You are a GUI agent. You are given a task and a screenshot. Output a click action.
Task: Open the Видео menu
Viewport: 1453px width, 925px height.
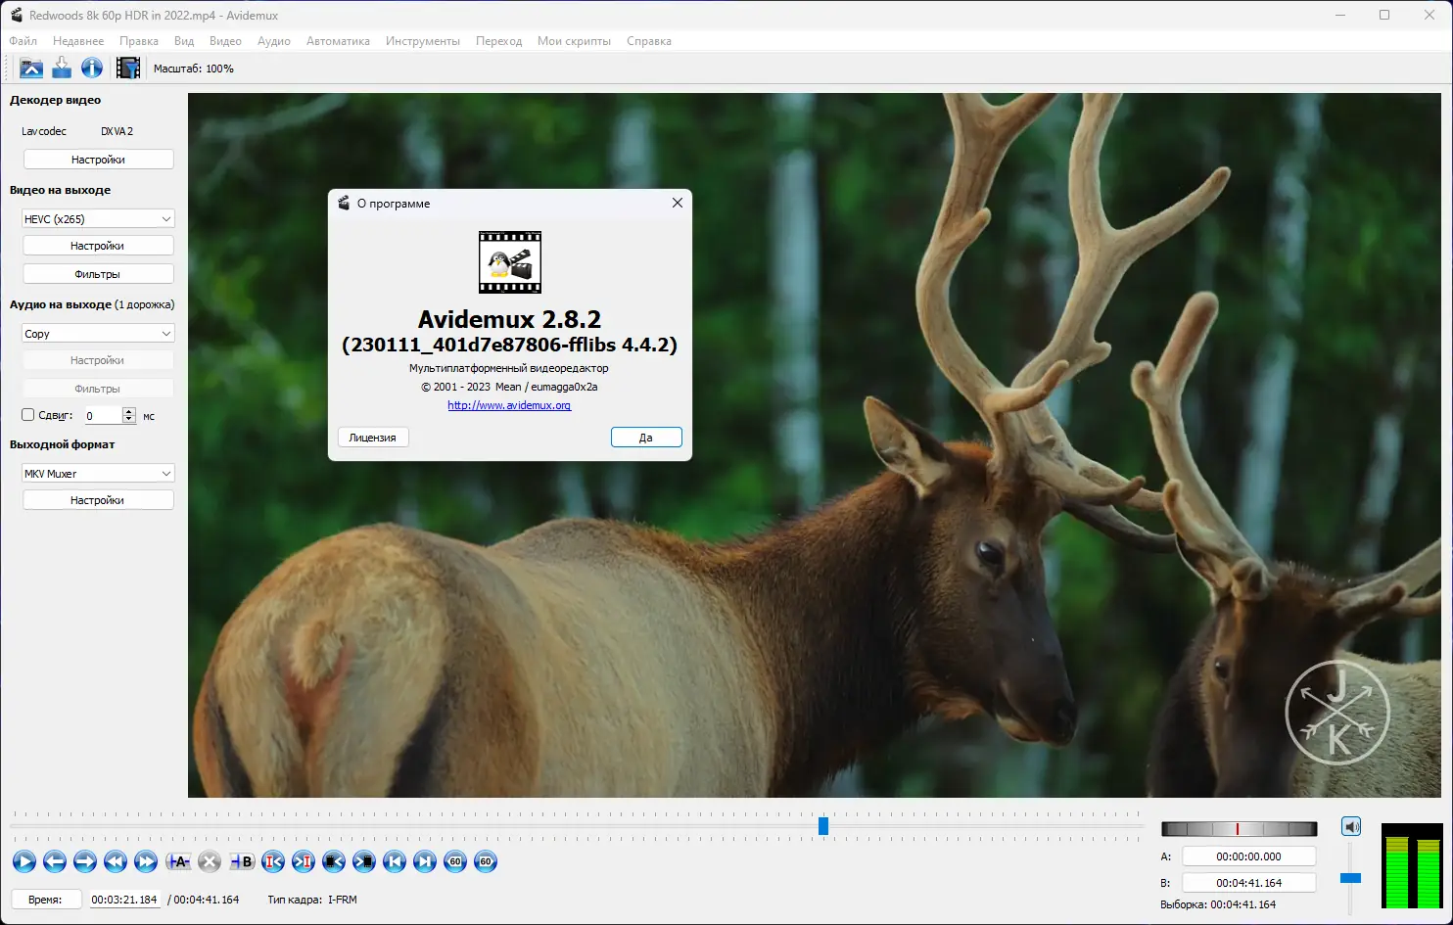[x=225, y=41]
